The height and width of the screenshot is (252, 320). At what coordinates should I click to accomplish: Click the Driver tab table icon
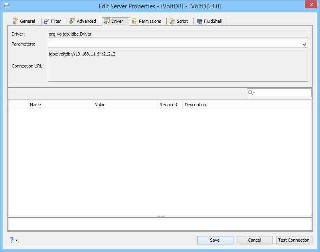pos(107,21)
